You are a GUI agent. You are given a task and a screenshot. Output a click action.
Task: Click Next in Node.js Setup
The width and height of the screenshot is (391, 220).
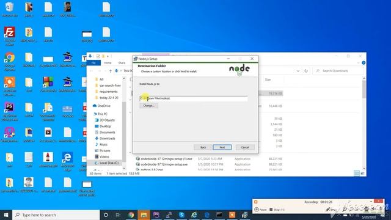coord(222,147)
